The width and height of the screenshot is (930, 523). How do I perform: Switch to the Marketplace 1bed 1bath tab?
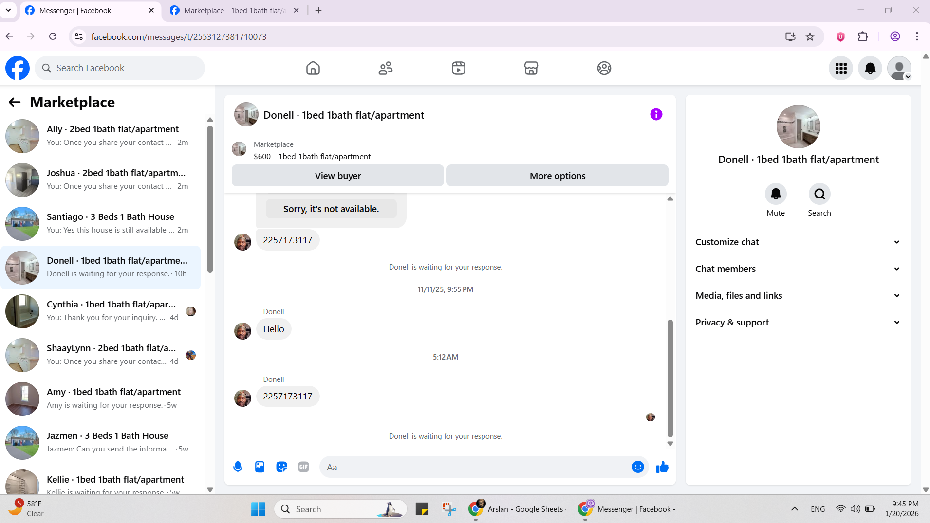[x=236, y=11]
